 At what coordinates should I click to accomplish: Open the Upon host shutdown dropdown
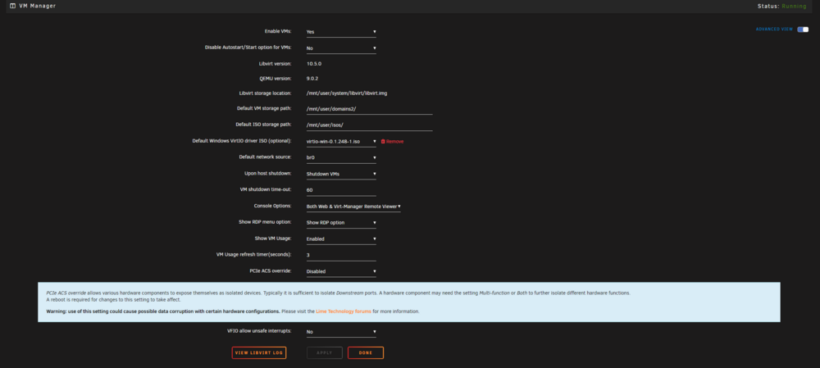pos(341,174)
